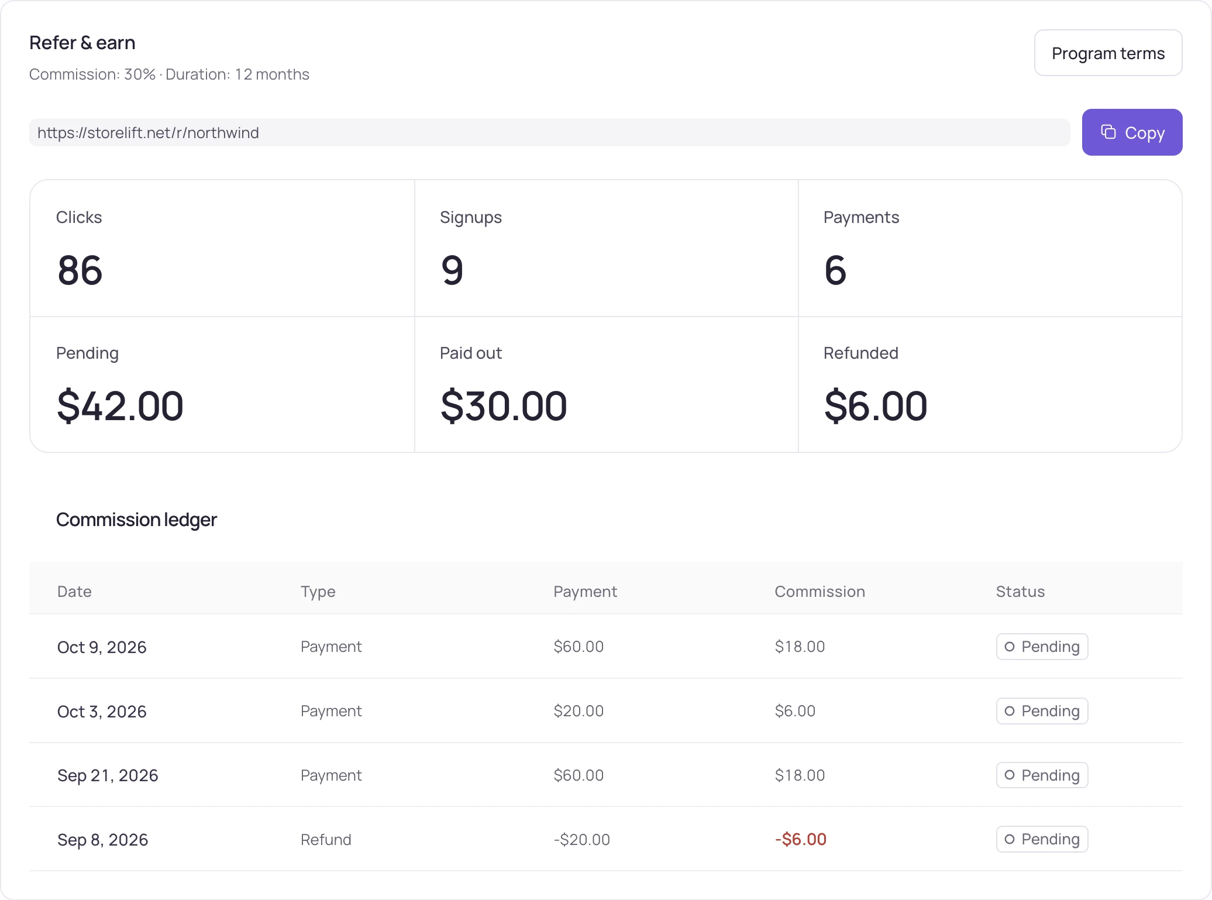Click Payment type in Sep 21 row
This screenshot has width=1212, height=900.
(331, 775)
